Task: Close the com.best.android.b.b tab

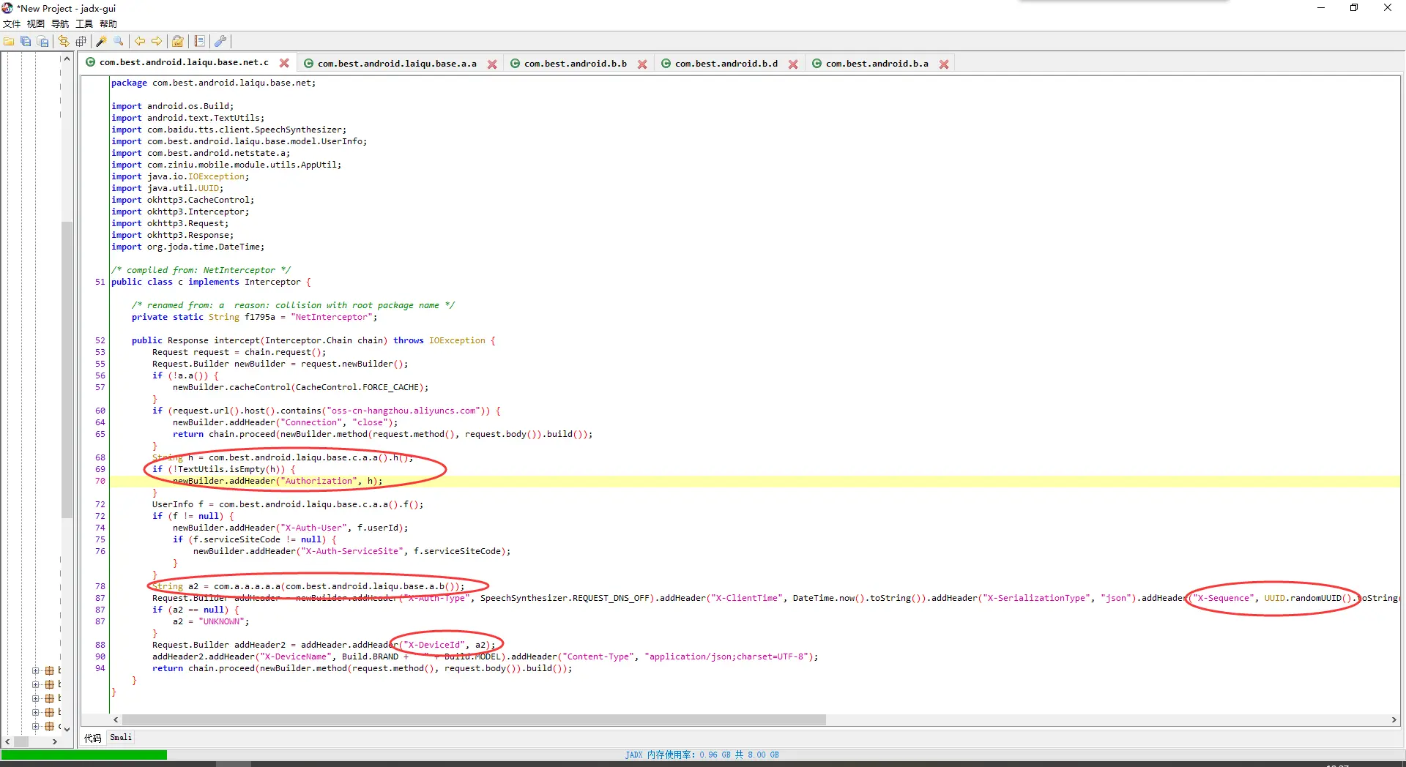Action: point(642,64)
